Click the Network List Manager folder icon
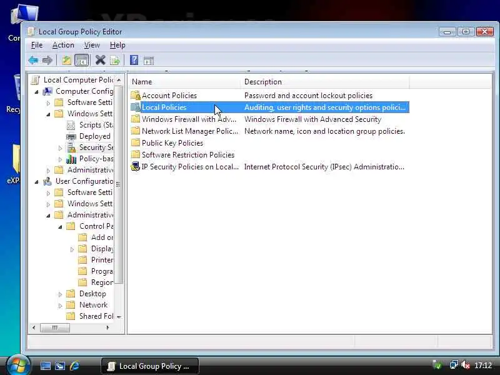This screenshot has height=375, width=500. [136, 131]
